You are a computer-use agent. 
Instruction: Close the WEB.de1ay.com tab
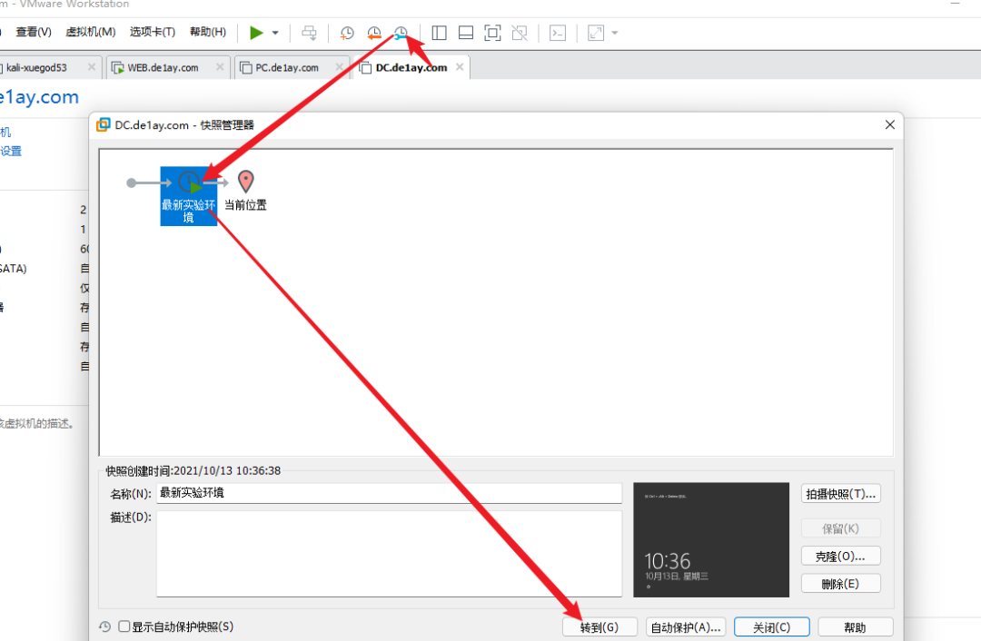pos(220,67)
